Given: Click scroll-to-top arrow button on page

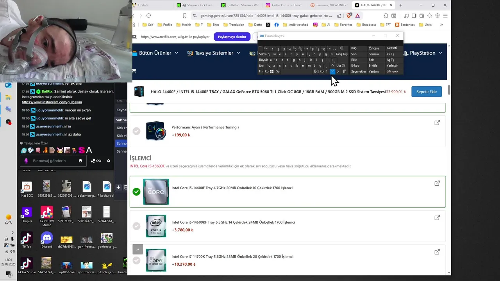Looking at the screenshot, I should pyautogui.click(x=137, y=249).
